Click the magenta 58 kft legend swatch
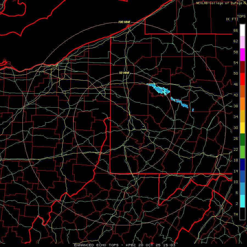This screenshot has height=247, width=247. [x=242, y=55]
